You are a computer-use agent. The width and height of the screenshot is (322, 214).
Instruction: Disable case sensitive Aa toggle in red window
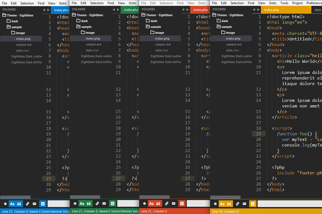coord(151,204)
